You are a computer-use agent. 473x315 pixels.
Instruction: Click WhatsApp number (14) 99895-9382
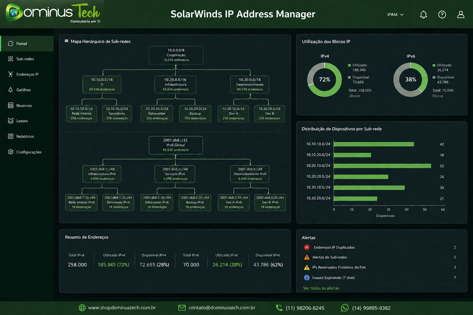tap(371, 308)
